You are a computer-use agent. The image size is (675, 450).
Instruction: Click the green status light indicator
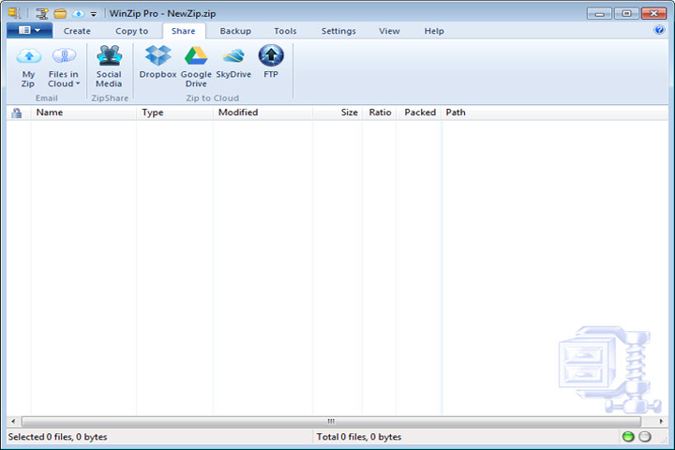pos(628,437)
